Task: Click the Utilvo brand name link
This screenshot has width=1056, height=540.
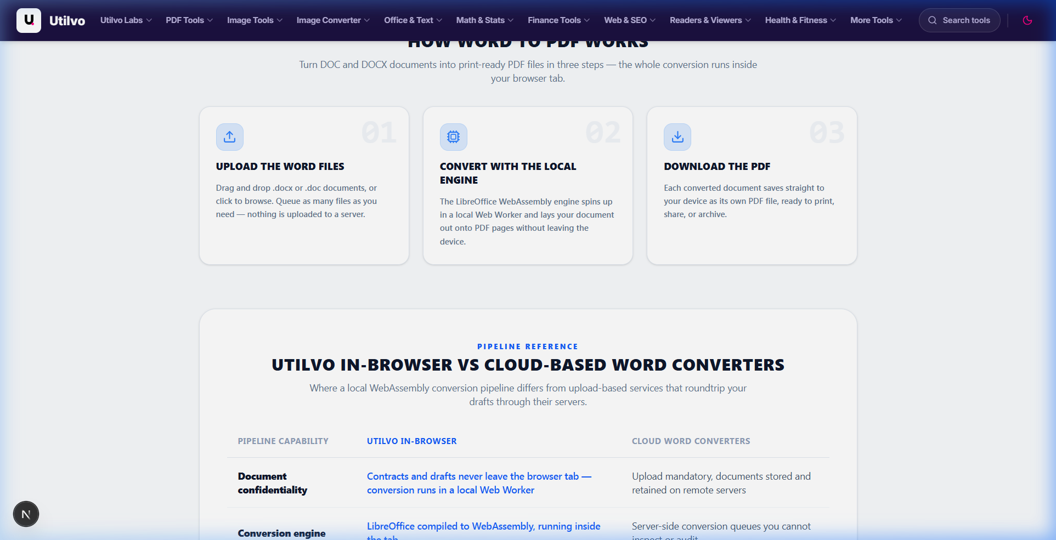Action: (67, 21)
